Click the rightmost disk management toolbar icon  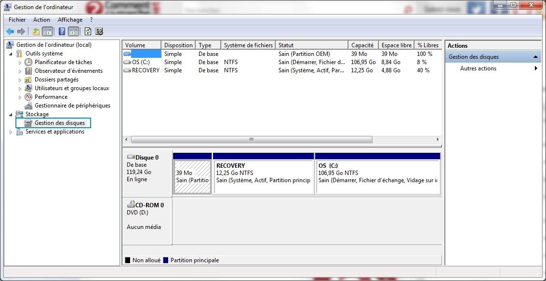tap(100, 31)
